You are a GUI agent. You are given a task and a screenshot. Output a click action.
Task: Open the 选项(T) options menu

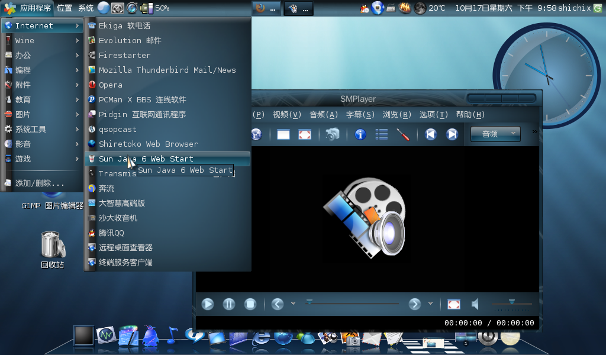(434, 114)
